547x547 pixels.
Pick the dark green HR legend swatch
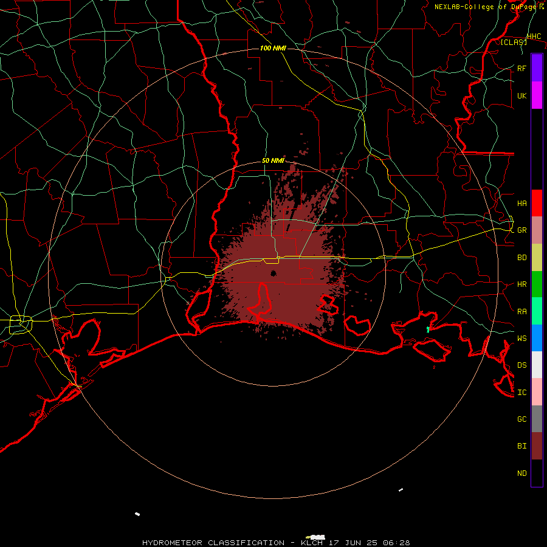537,284
